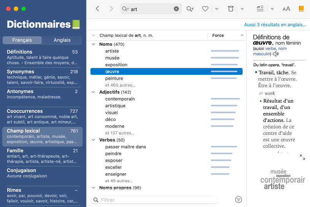
Task: Click the orange book icon in toolbar
Action: pyautogui.click(x=301, y=9)
